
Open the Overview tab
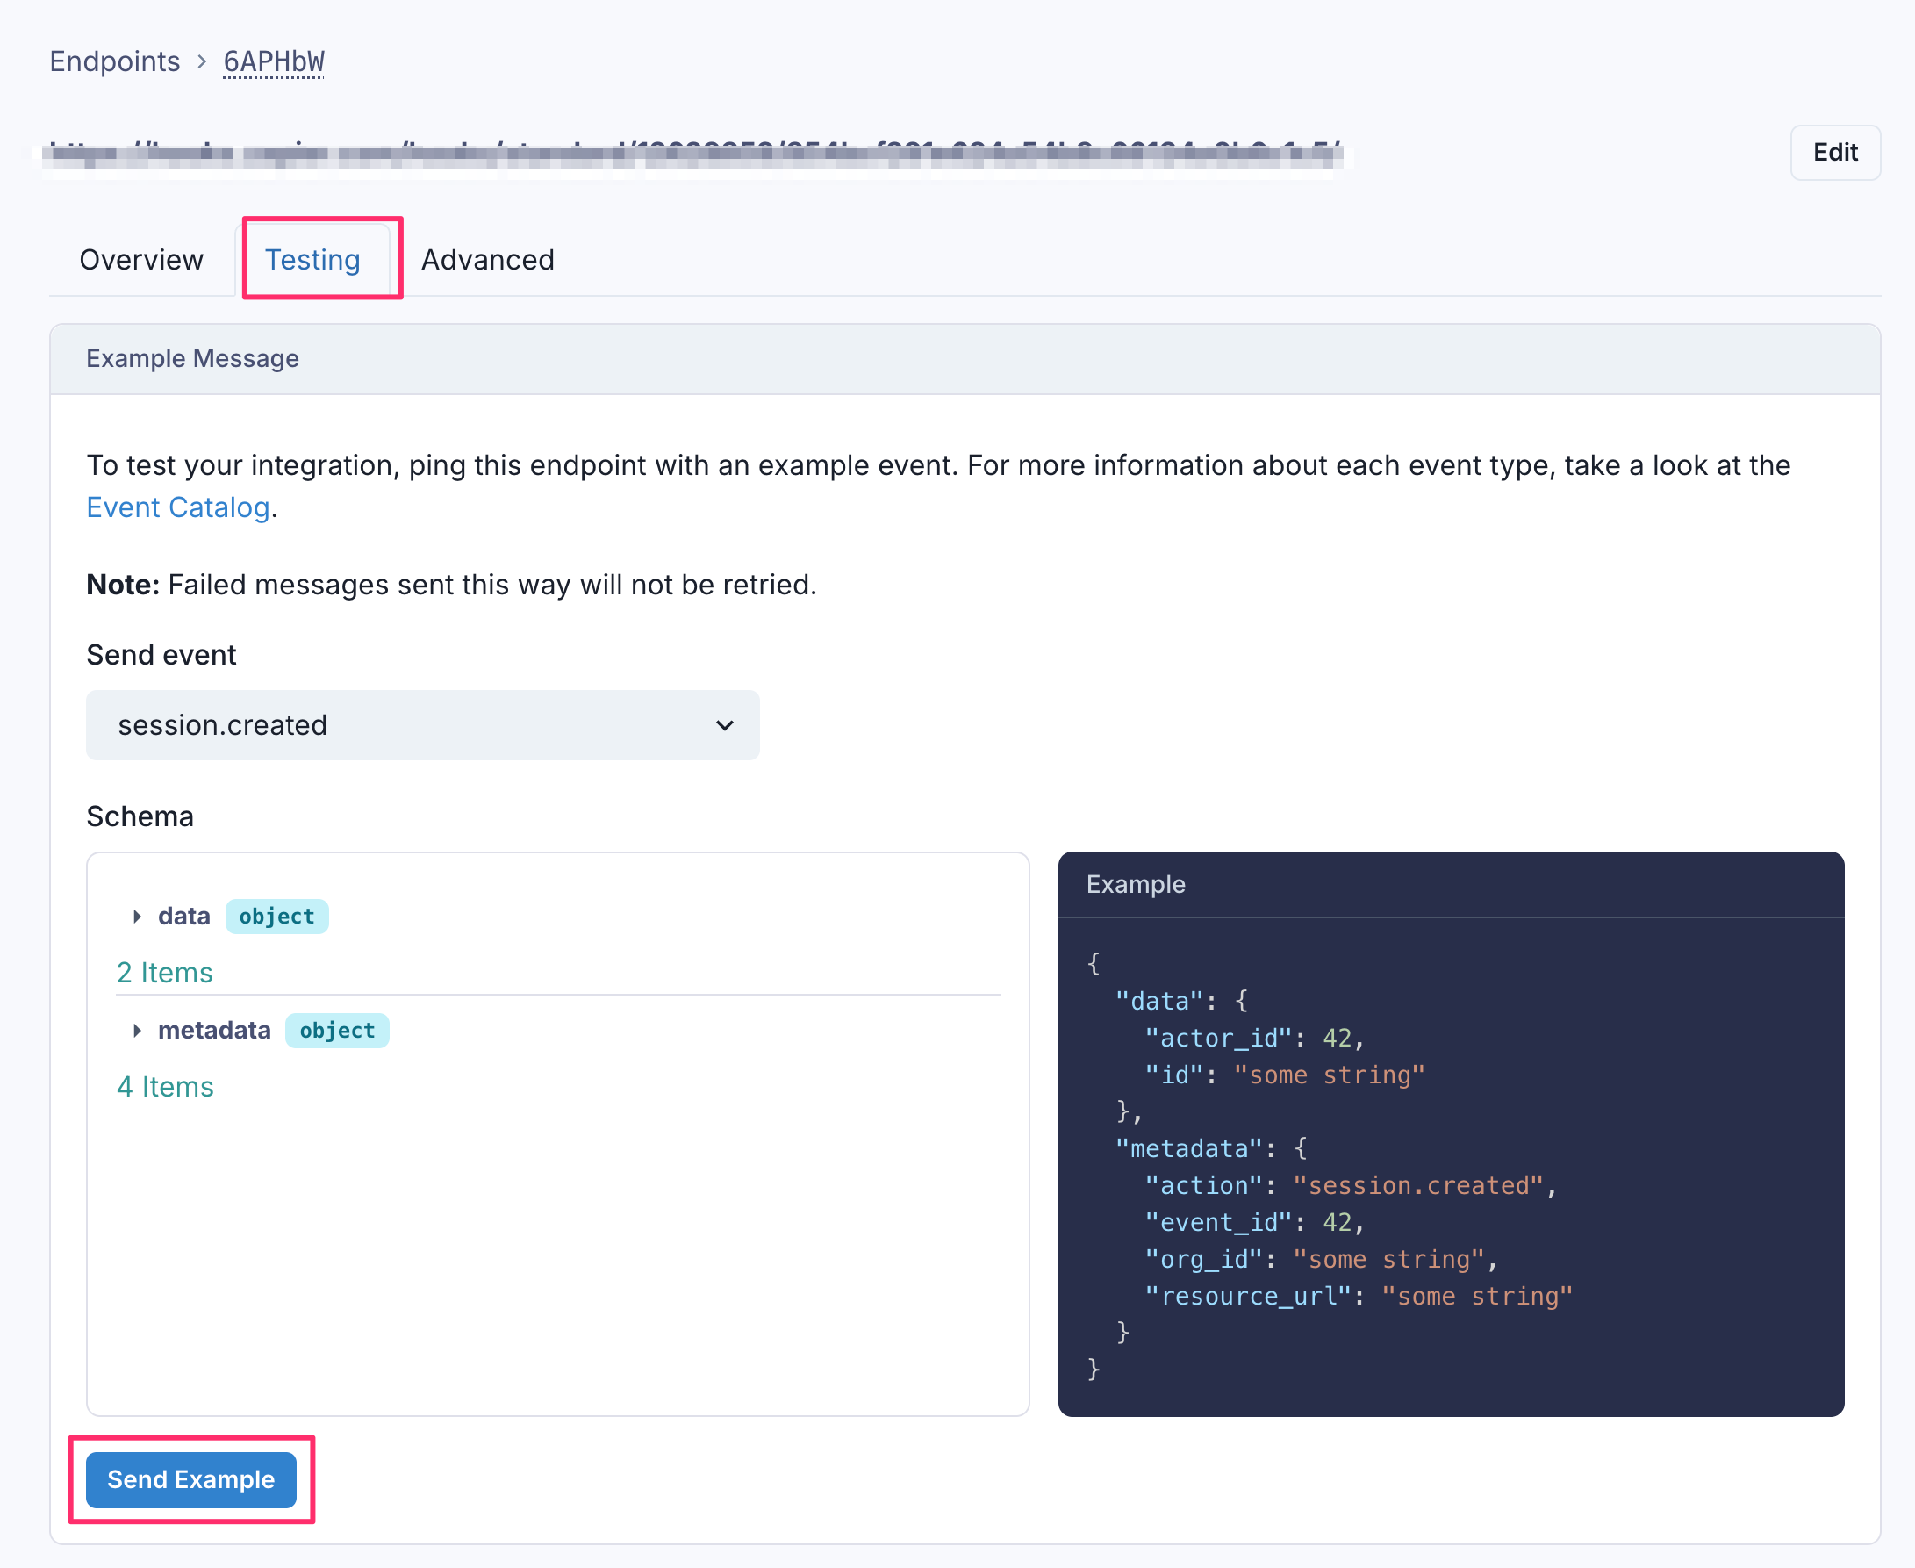click(140, 259)
